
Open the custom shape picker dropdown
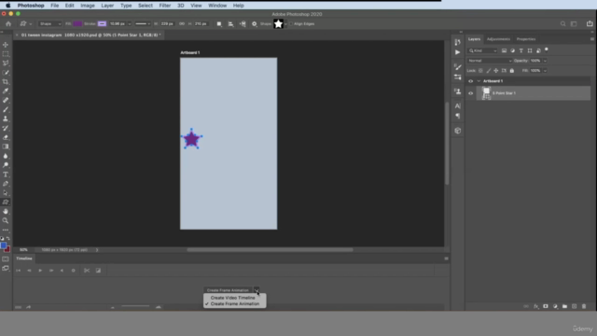[x=286, y=23]
